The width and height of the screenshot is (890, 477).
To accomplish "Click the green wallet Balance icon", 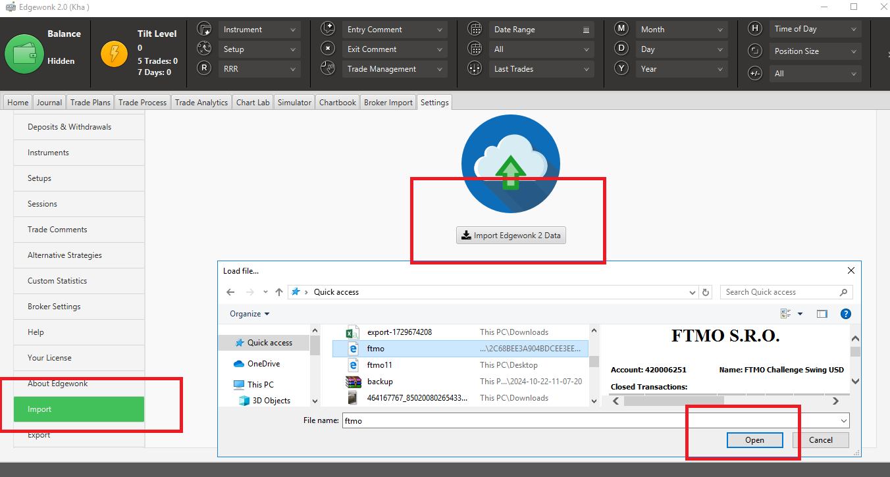I will [24, 53].
